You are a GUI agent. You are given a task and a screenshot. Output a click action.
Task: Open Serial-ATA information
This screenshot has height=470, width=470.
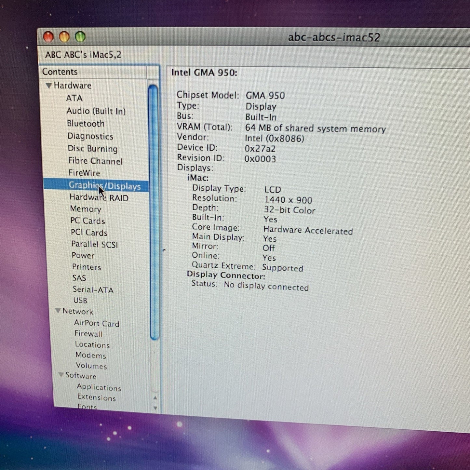click(x=93, y=289)
